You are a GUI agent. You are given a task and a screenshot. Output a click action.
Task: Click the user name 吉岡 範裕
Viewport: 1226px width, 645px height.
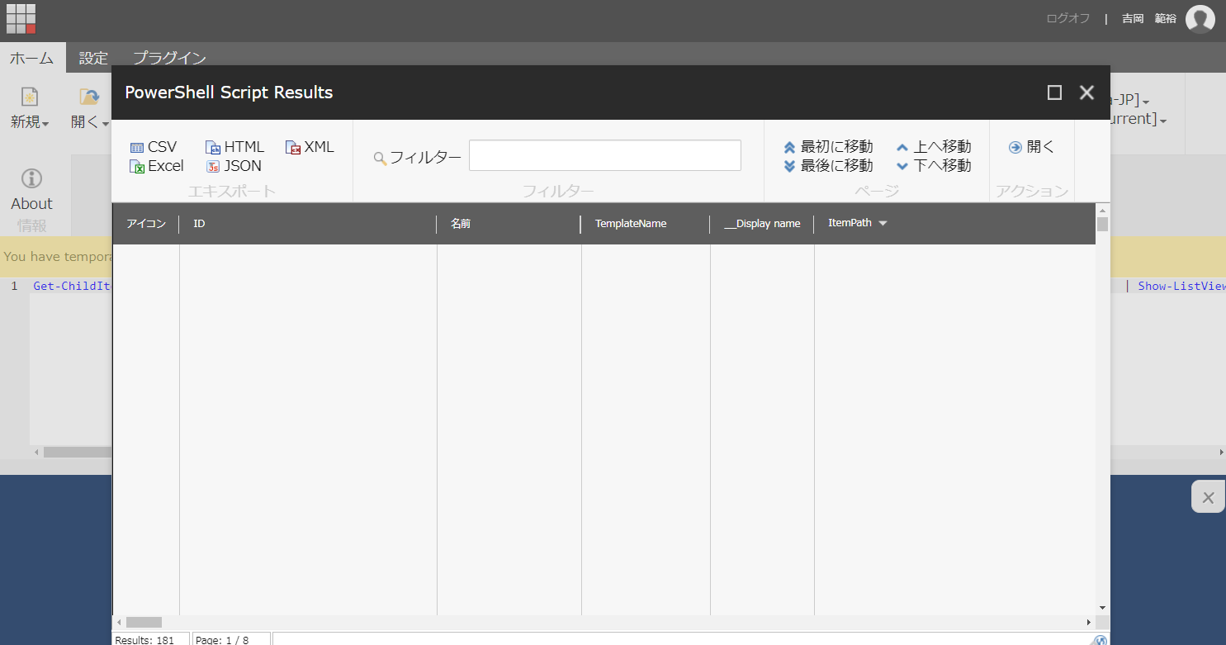1149,18
